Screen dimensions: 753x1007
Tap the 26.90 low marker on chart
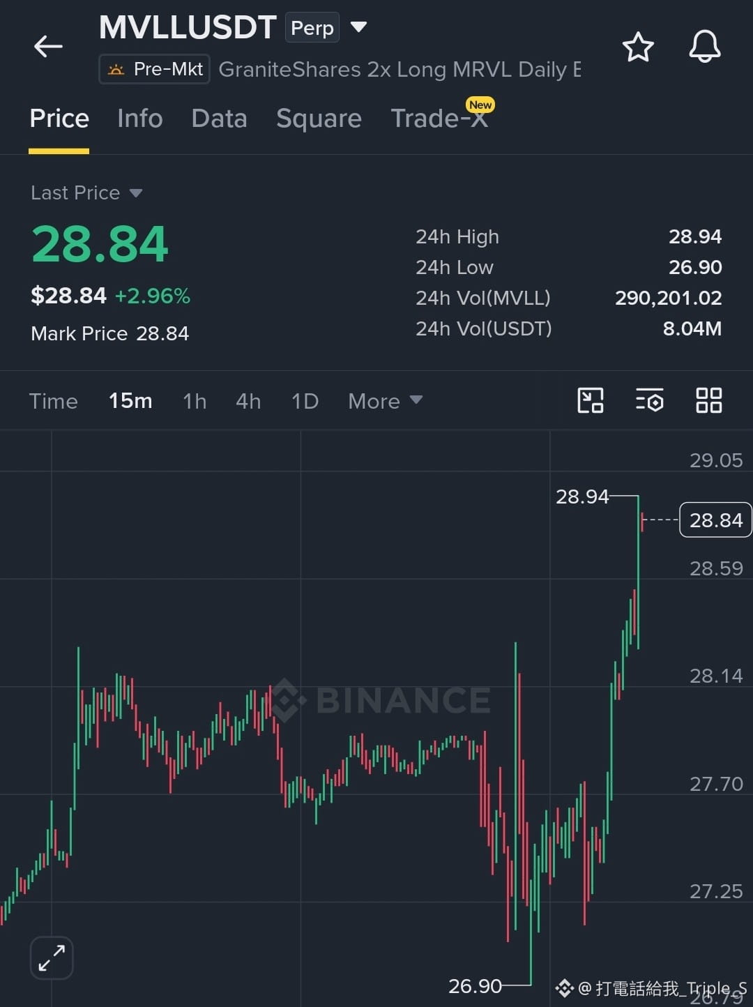[x=475, y=986]
